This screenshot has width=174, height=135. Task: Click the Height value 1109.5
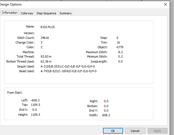(36, 115)
